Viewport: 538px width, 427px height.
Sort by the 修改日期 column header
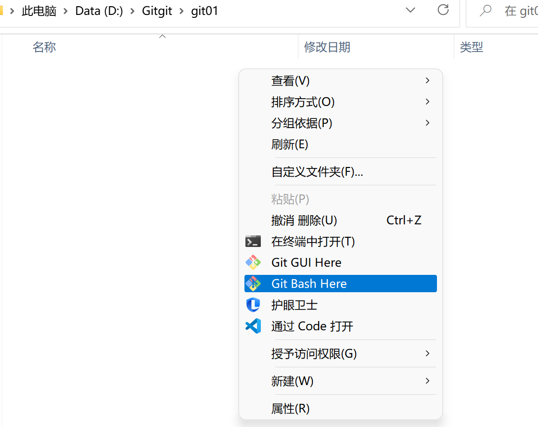327,47
